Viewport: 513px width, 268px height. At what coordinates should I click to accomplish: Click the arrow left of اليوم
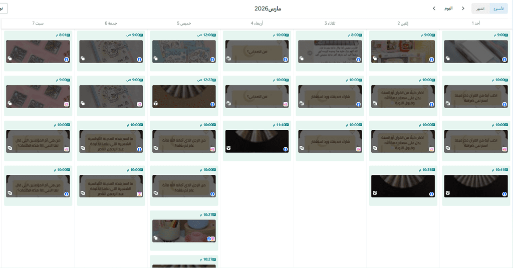tap(434, 9)
